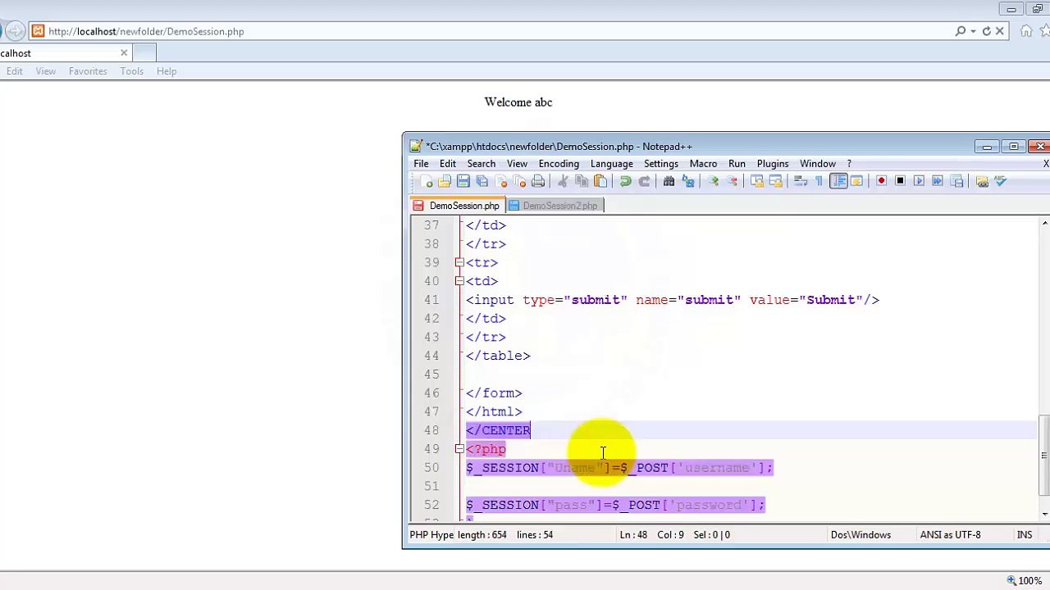Create a new file in Notepad++
Image resolution: width=1050 pixels, height=590 pixels.
pos(427,181)
